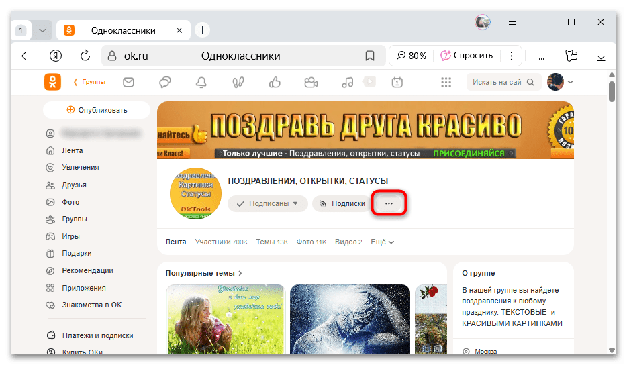Open the notifications bell icon

coord(201,83)
